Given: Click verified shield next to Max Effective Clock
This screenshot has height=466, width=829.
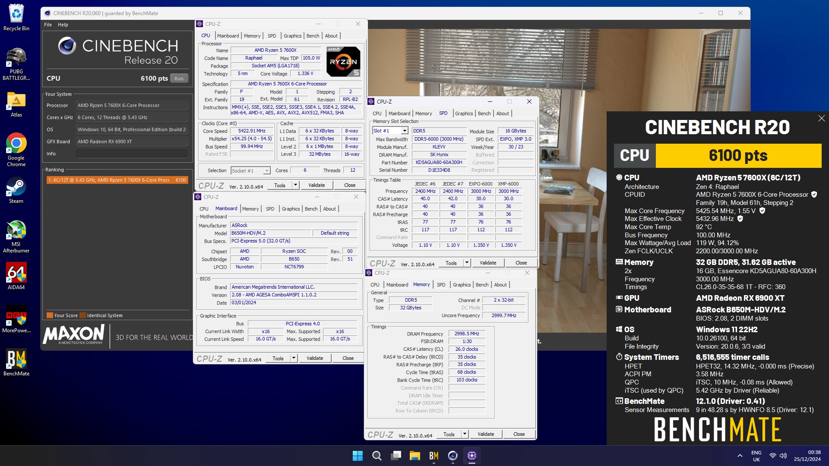Looking at the screenshot, I should point(740,219).
